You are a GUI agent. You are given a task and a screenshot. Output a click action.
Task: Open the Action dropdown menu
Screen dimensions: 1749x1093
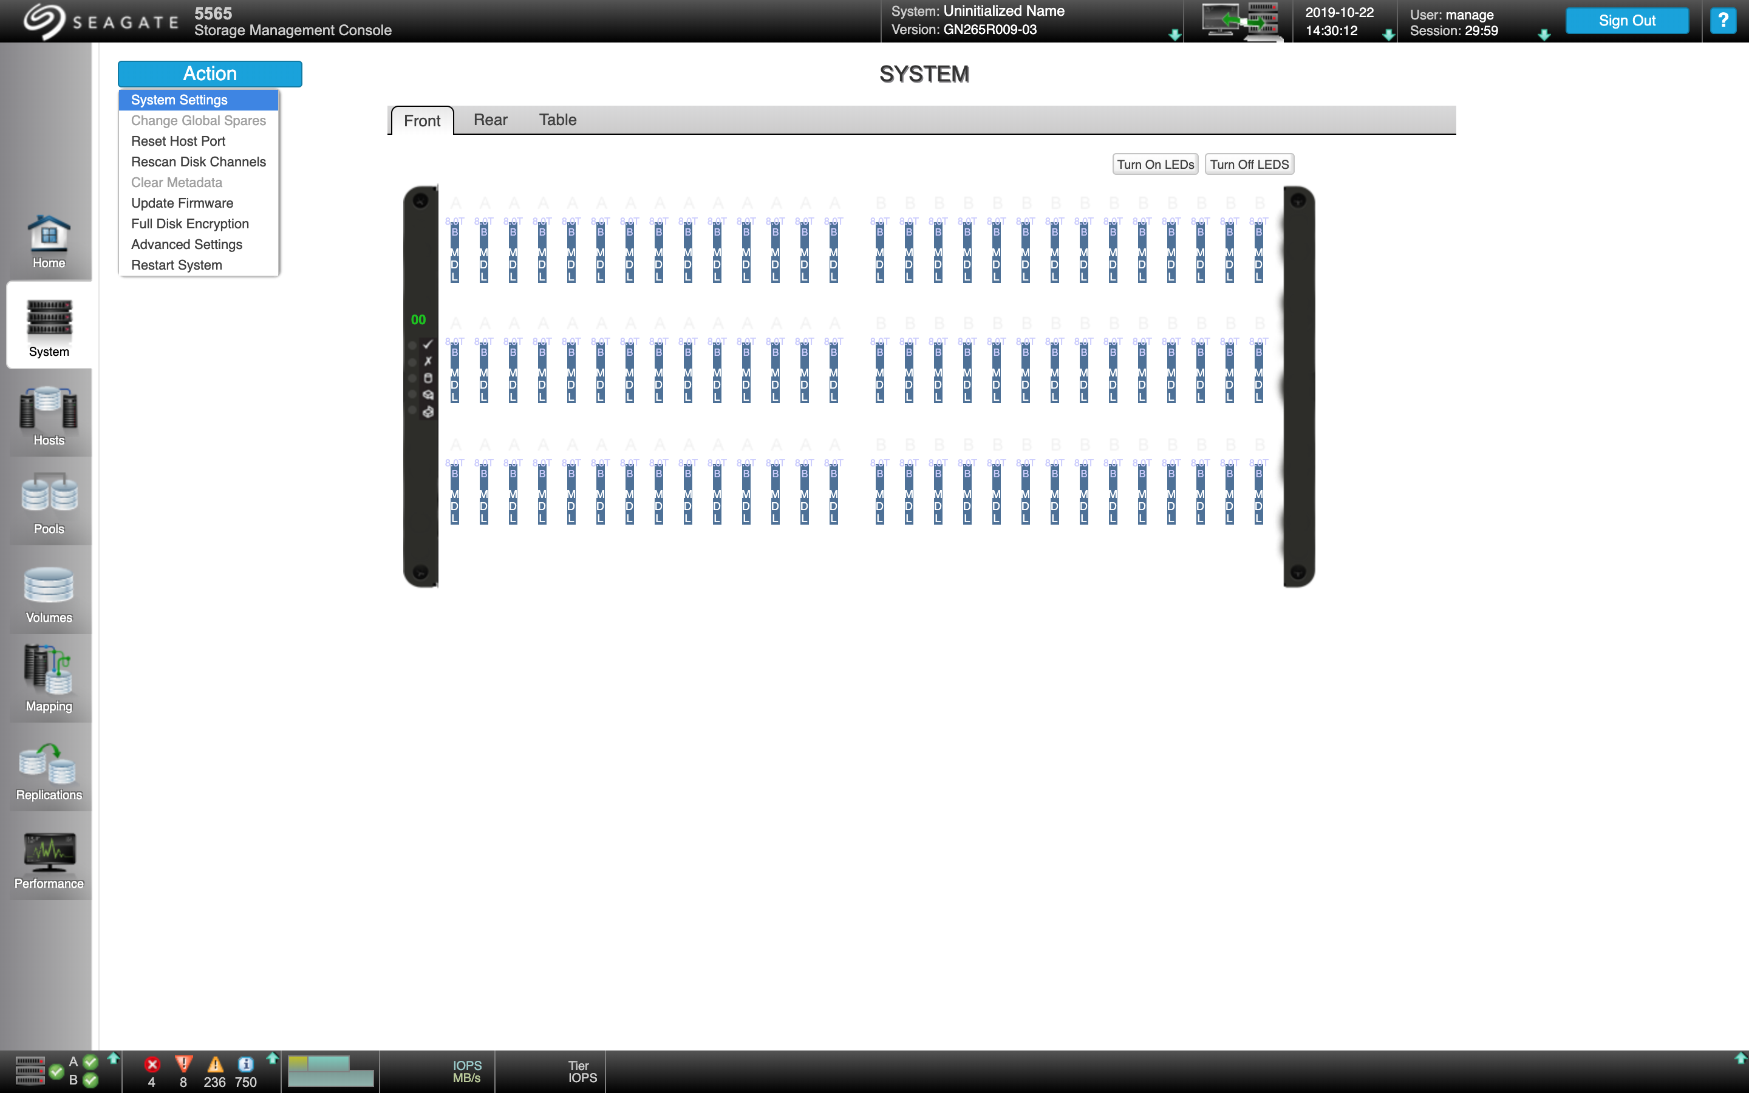tap(209, 73)
